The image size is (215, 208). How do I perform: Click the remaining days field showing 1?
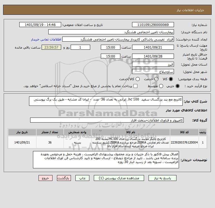click(80, 47)
